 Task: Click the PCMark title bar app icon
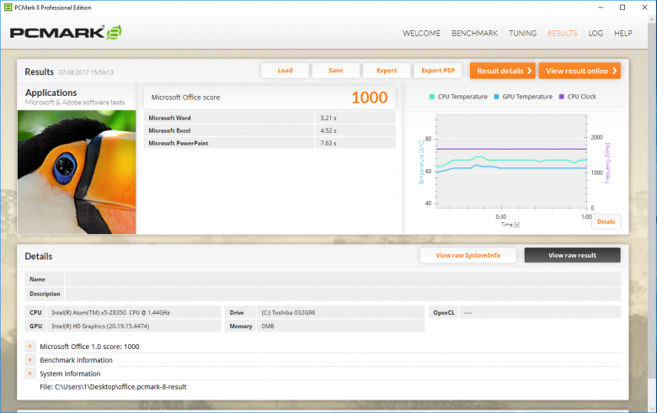pyautogui.click(x=8, y=8)
